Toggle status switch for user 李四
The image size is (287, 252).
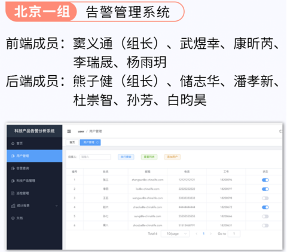click(x=265, y=189)
